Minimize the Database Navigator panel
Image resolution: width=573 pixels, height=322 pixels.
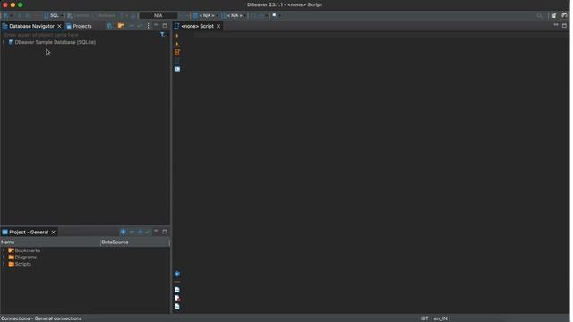[x=158, y=26]
